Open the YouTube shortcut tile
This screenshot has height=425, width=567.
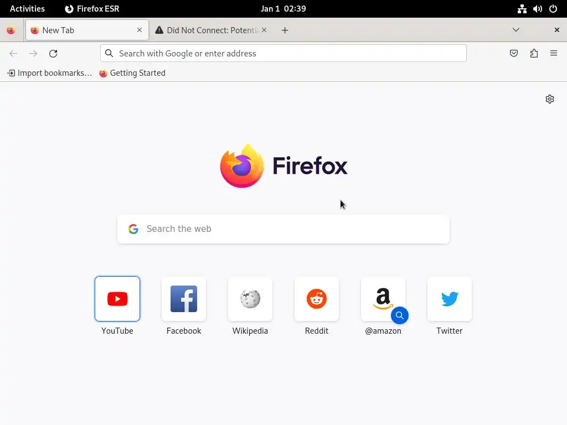click(117, 299)
